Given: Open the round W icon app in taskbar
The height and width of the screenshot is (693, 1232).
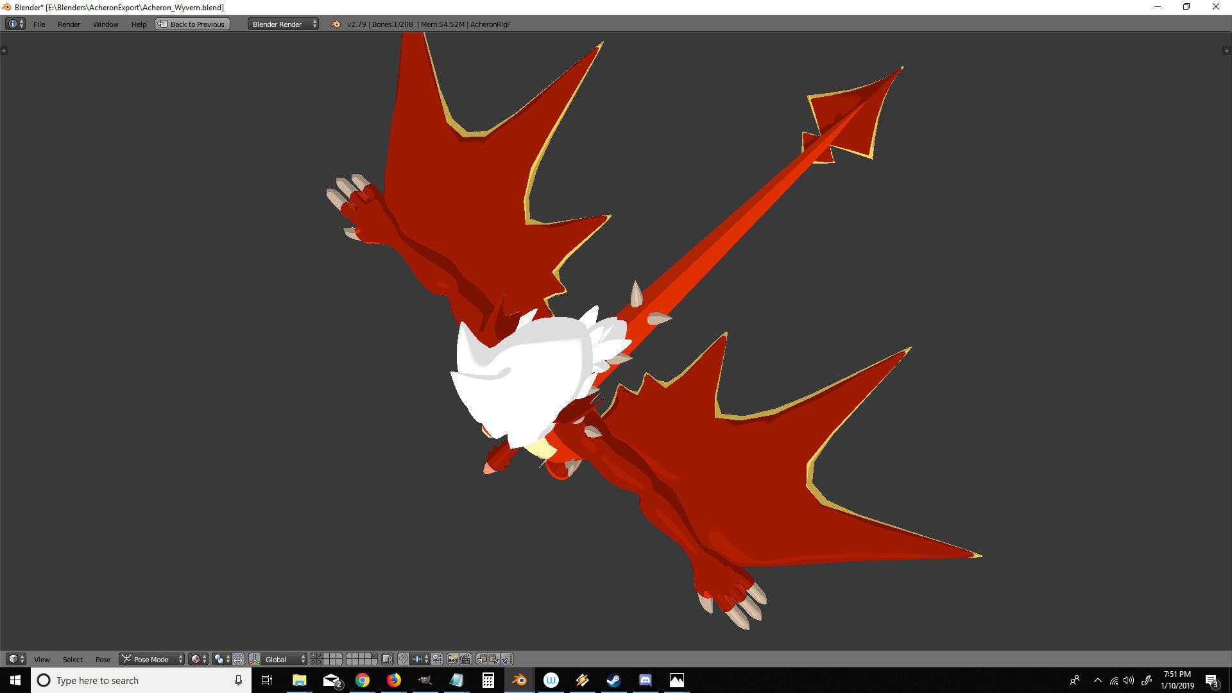Looking at the screenshot, I should (x=551, y=680).
